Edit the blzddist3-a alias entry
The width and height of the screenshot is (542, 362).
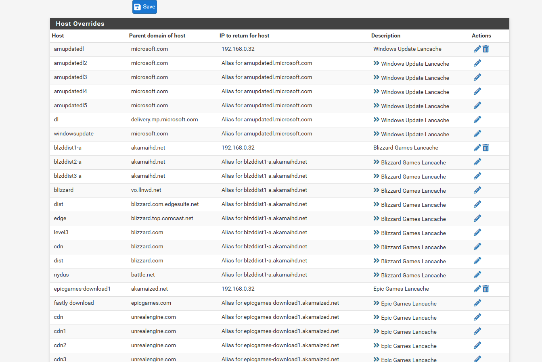click(x=477, y=176)
